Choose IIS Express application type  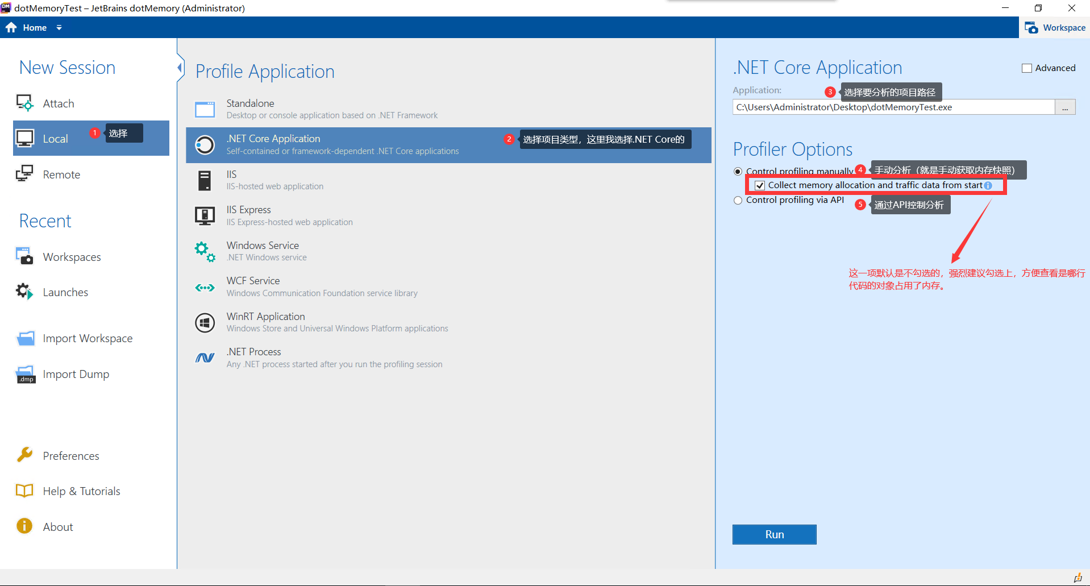point(448,216)
